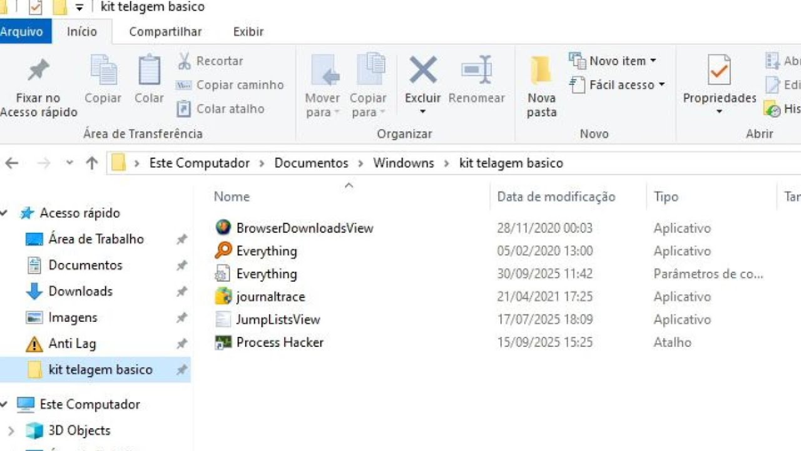801x451 pixels.
Task: Expand the 3D Objects tree node
Action: [10, 431]
